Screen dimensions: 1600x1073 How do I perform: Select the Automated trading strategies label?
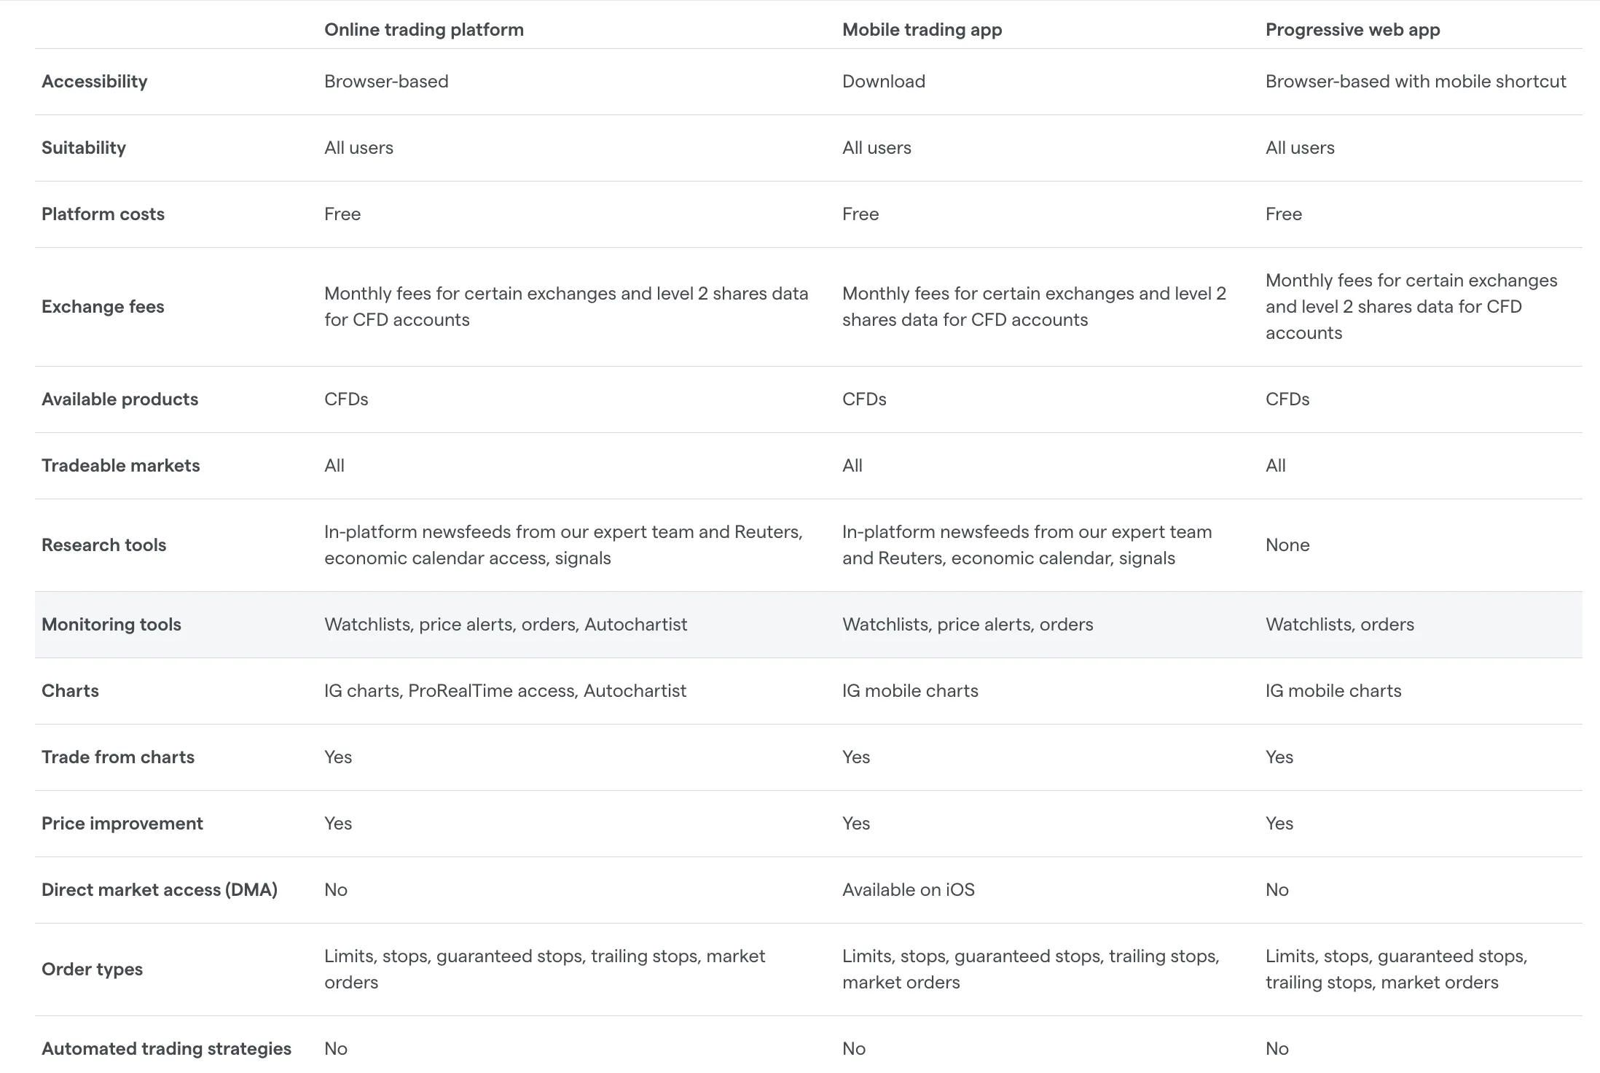[x=166, y=1049]
